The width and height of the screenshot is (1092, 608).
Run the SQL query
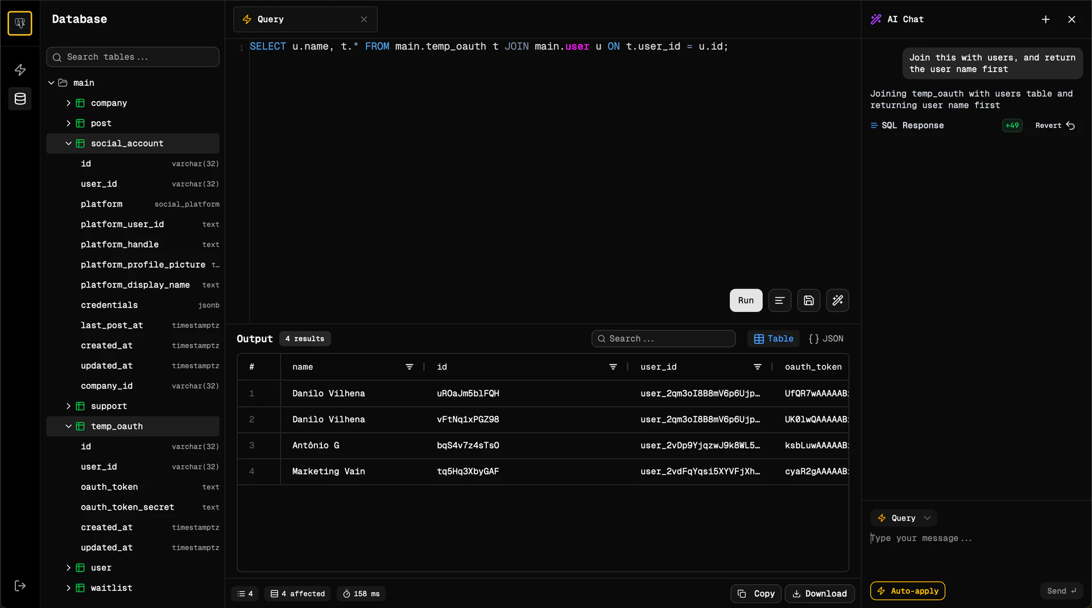point(746,301)
